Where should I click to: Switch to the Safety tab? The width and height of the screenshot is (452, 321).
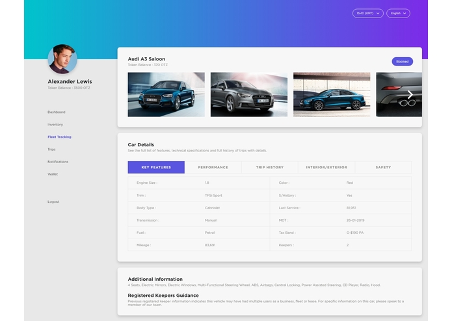coord(384,167)
